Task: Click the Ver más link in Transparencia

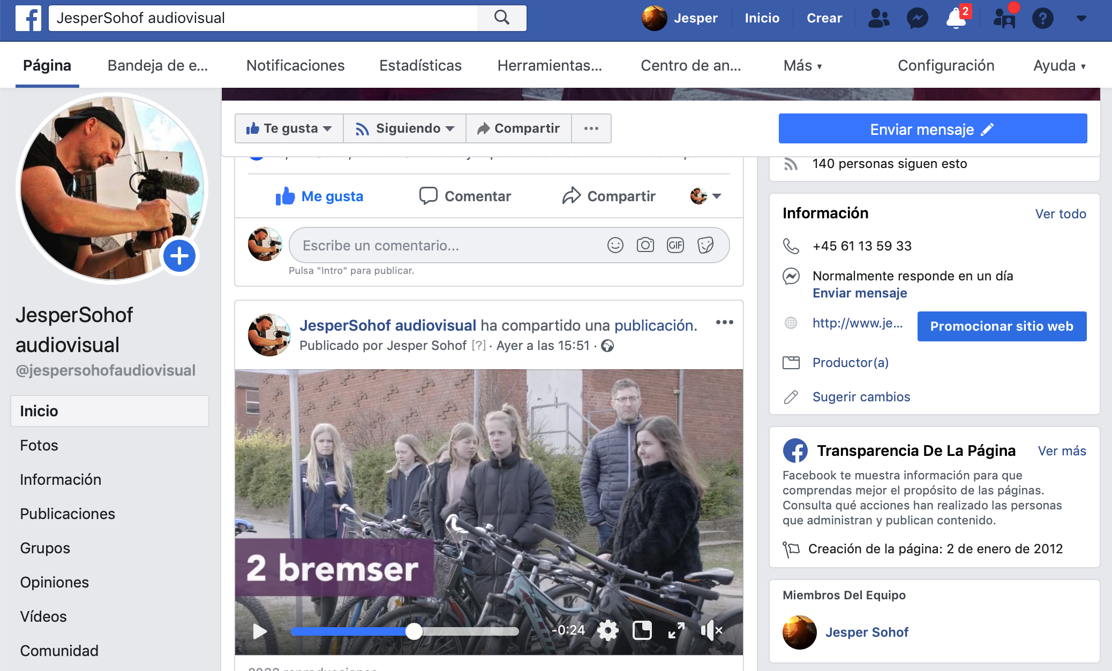Action: 1062,451
